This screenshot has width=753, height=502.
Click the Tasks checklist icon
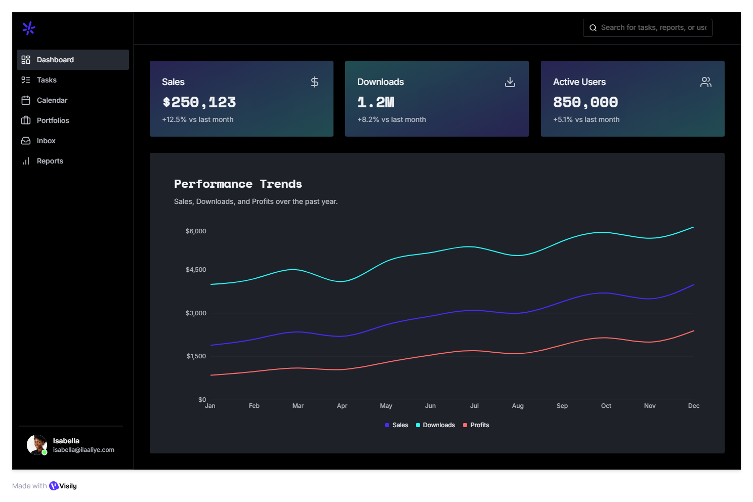click(x=26, y=80)
